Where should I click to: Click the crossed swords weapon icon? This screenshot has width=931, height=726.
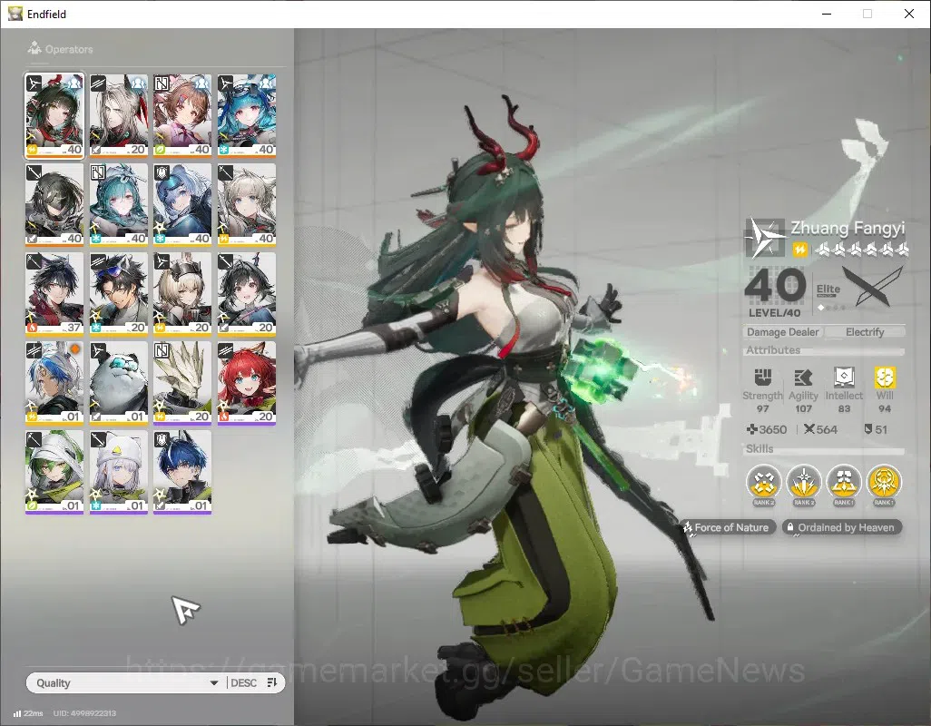coord(873,286)
